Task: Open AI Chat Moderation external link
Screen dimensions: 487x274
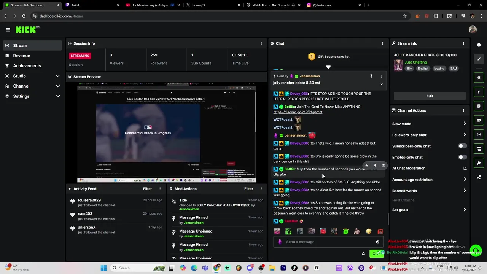Action: pos(465,168)
